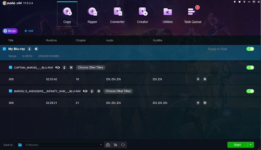Click the Save to path field
Screen dimensions: 261x150
(x=59, y=145)
